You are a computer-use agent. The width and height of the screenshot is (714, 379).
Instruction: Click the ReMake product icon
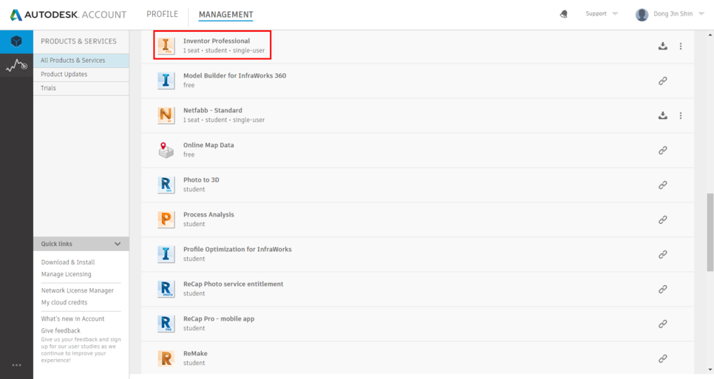(166, 358)
